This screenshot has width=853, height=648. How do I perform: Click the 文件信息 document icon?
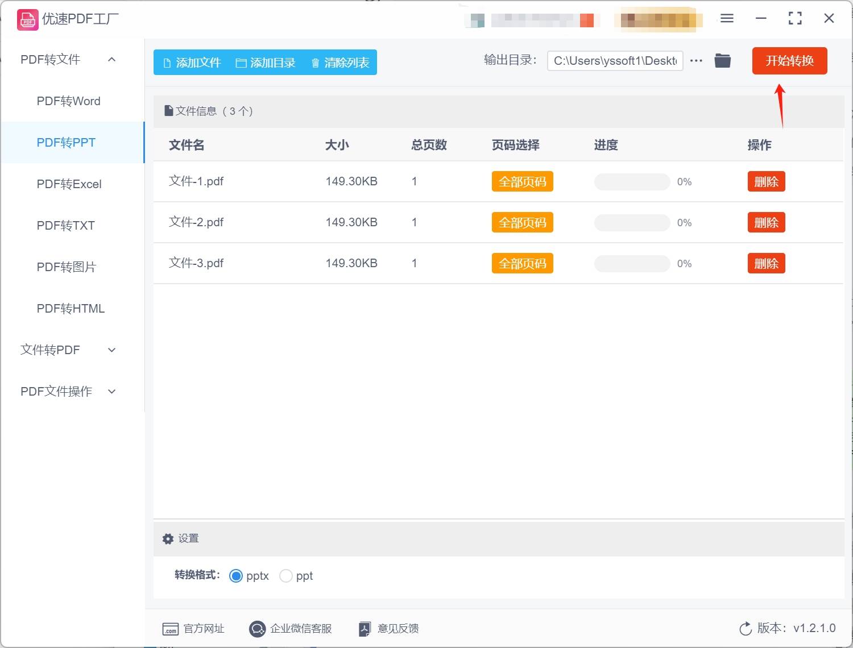point(168,111)
